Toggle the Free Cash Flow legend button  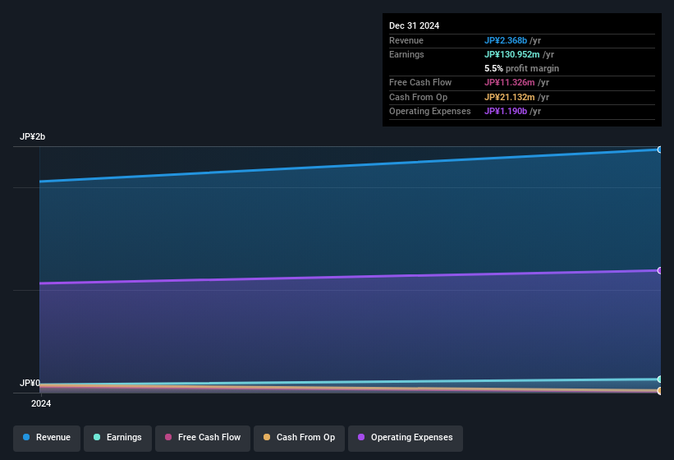(203, 438)
